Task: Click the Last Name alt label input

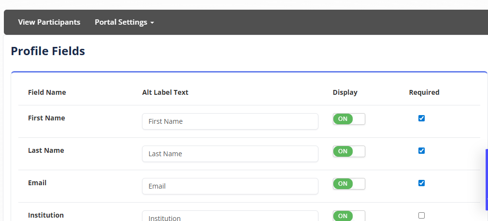Action: 230,154
